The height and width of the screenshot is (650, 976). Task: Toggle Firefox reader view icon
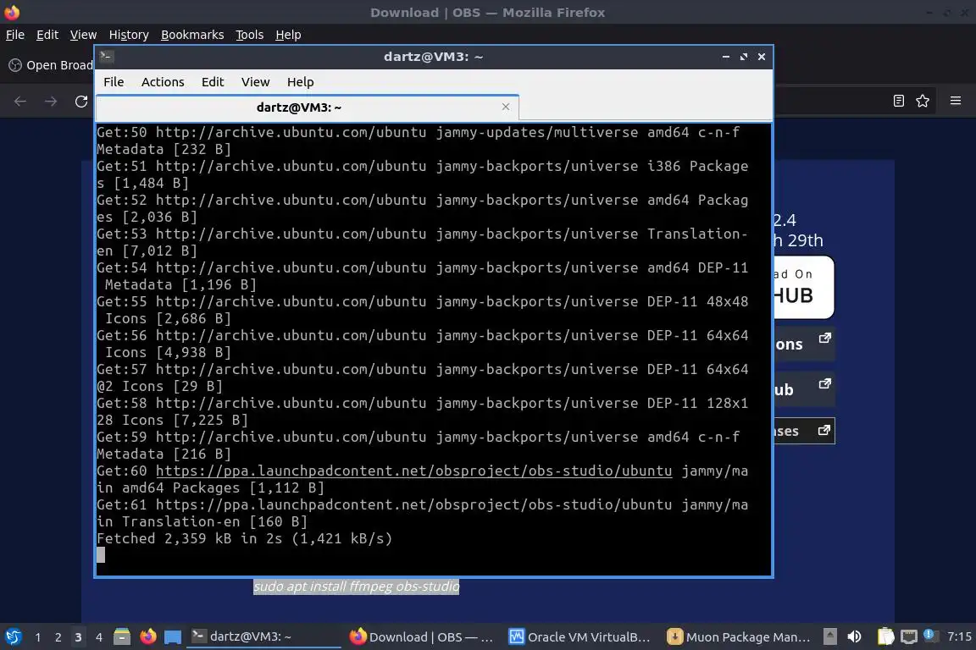tap(898, 101)
